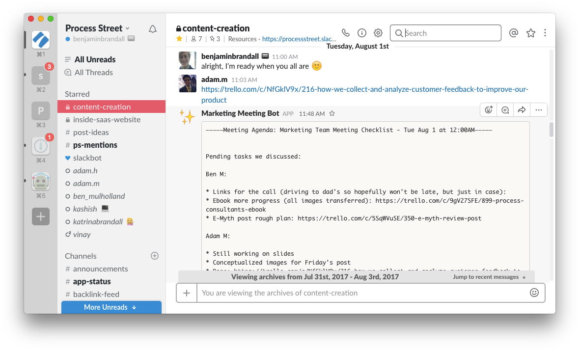
Task: Show starred items with the star icon
Action: 531,32
